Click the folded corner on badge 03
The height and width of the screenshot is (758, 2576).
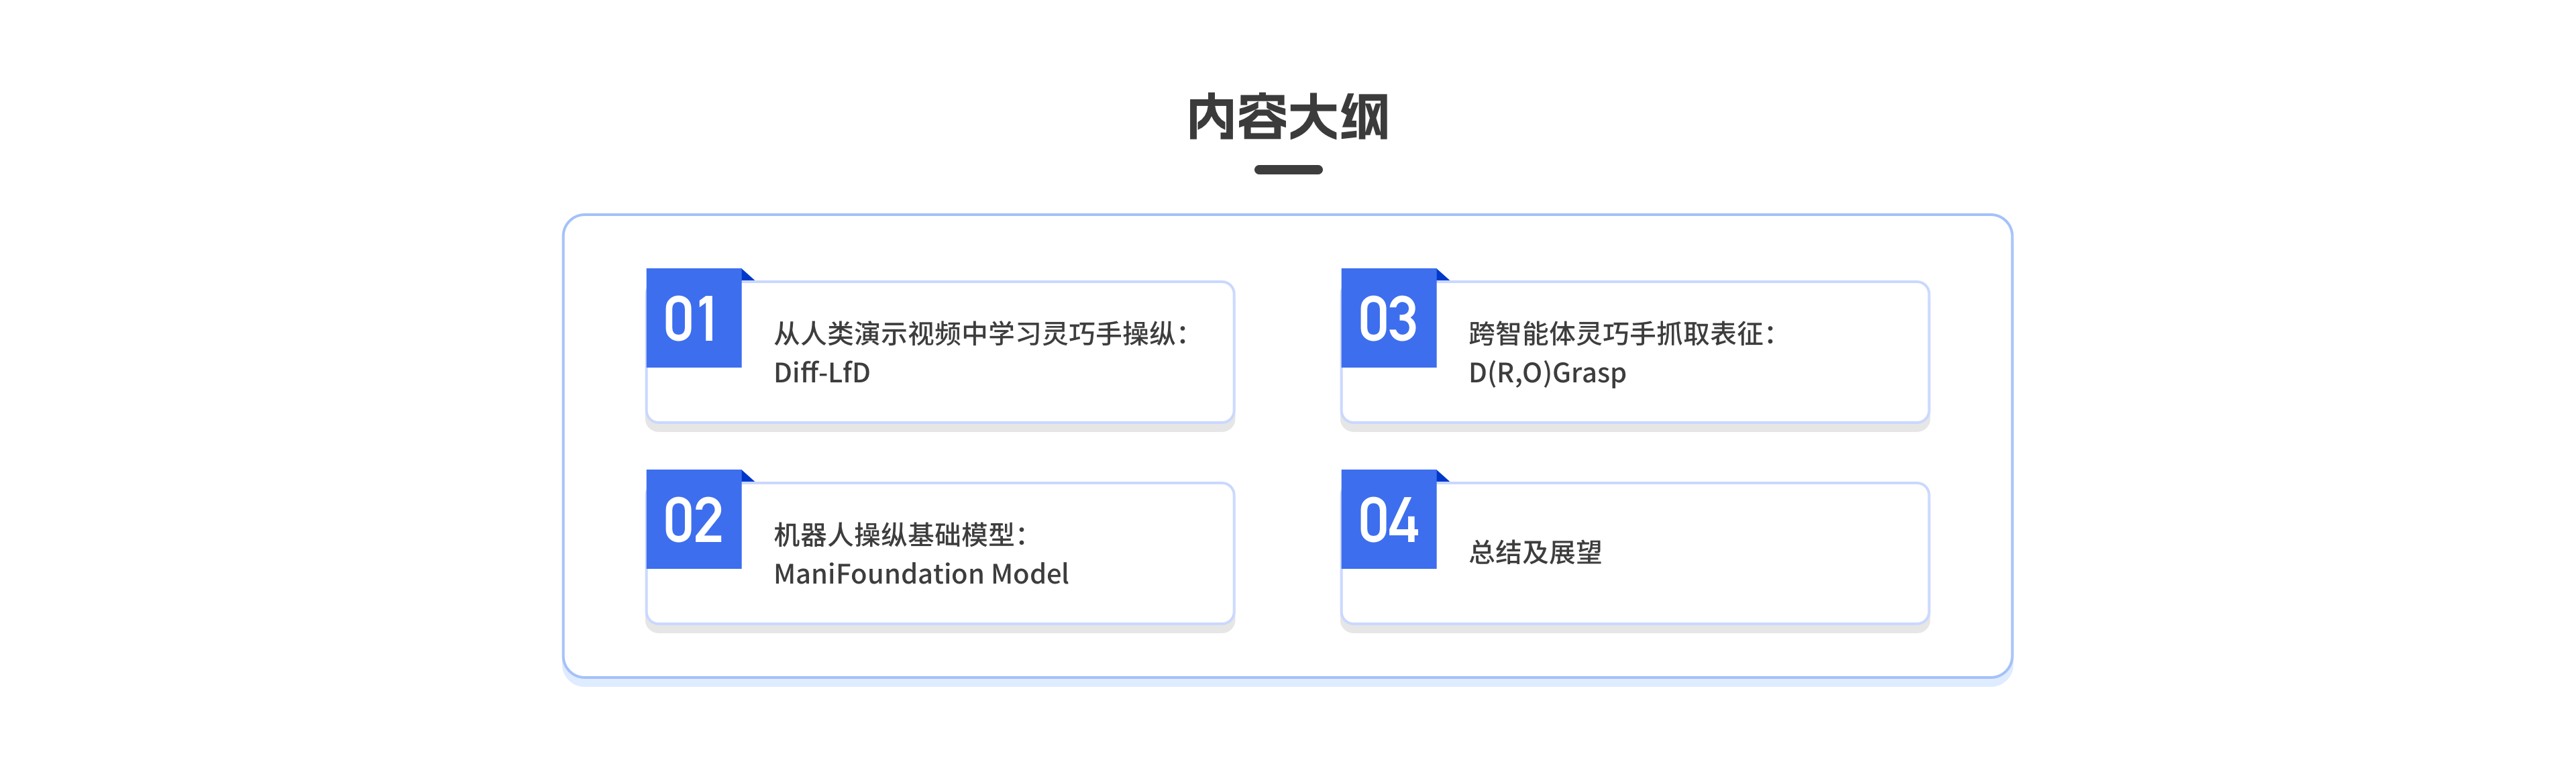click(1442, 275)
